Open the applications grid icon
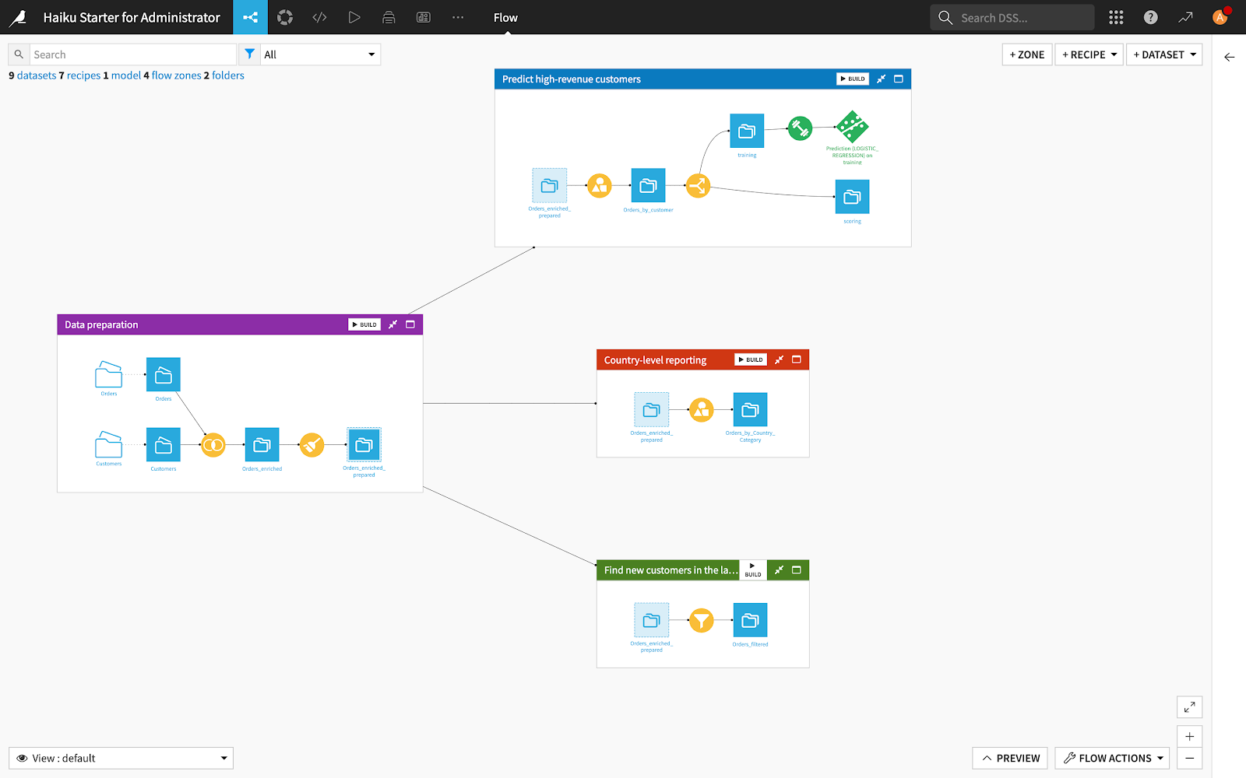1246x778 pixels. point(1116,17)
